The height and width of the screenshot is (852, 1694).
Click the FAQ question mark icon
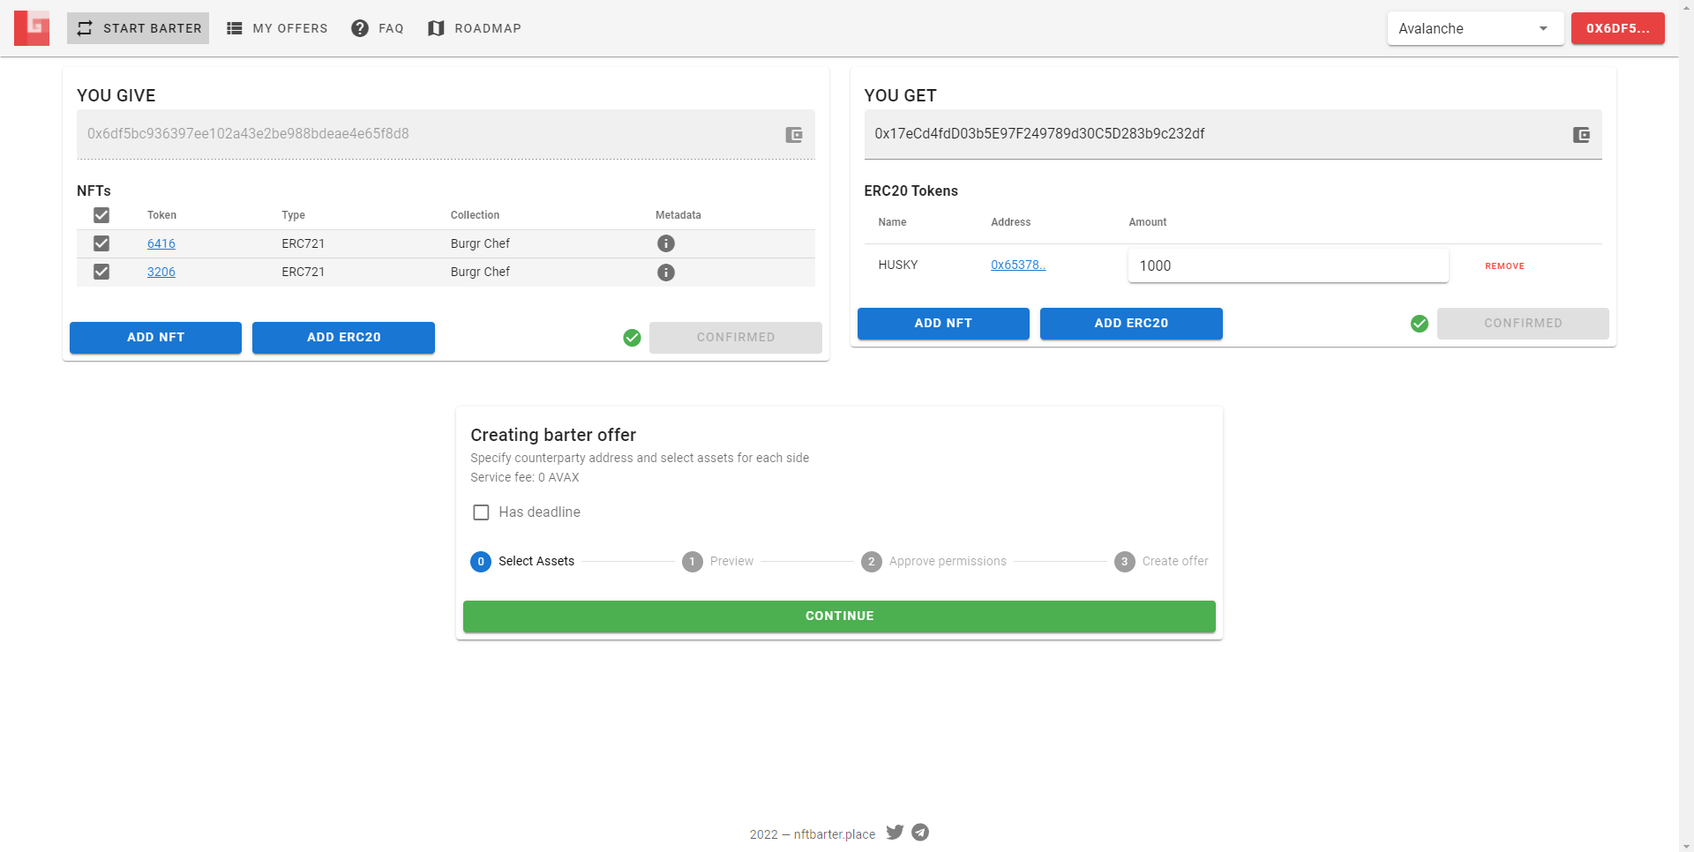pyautogui.click(x=360, y=28)
